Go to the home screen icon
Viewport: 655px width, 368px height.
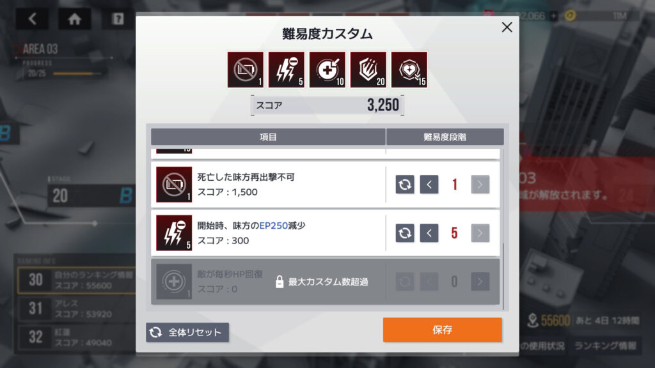pos(74,19)
